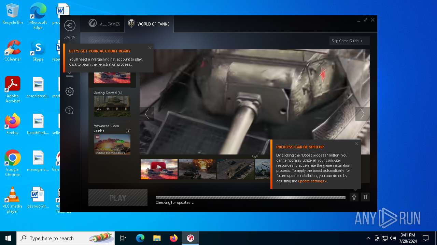Click the taskbar clock showing 3:41 PM
Screen dimensions: 437x245
(x=408, y=238)
